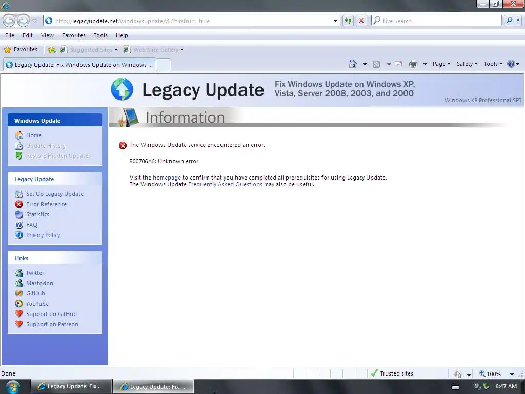Expand the address bar history dropdown
The width and height of the screenshot is (525, 394).
(x=335, y=21)
